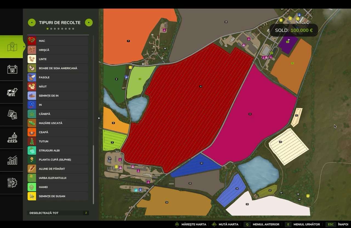This screenshot has width=351, height=228.
Task: Click the Înapoi ESC button
Action: coord(338,224)
